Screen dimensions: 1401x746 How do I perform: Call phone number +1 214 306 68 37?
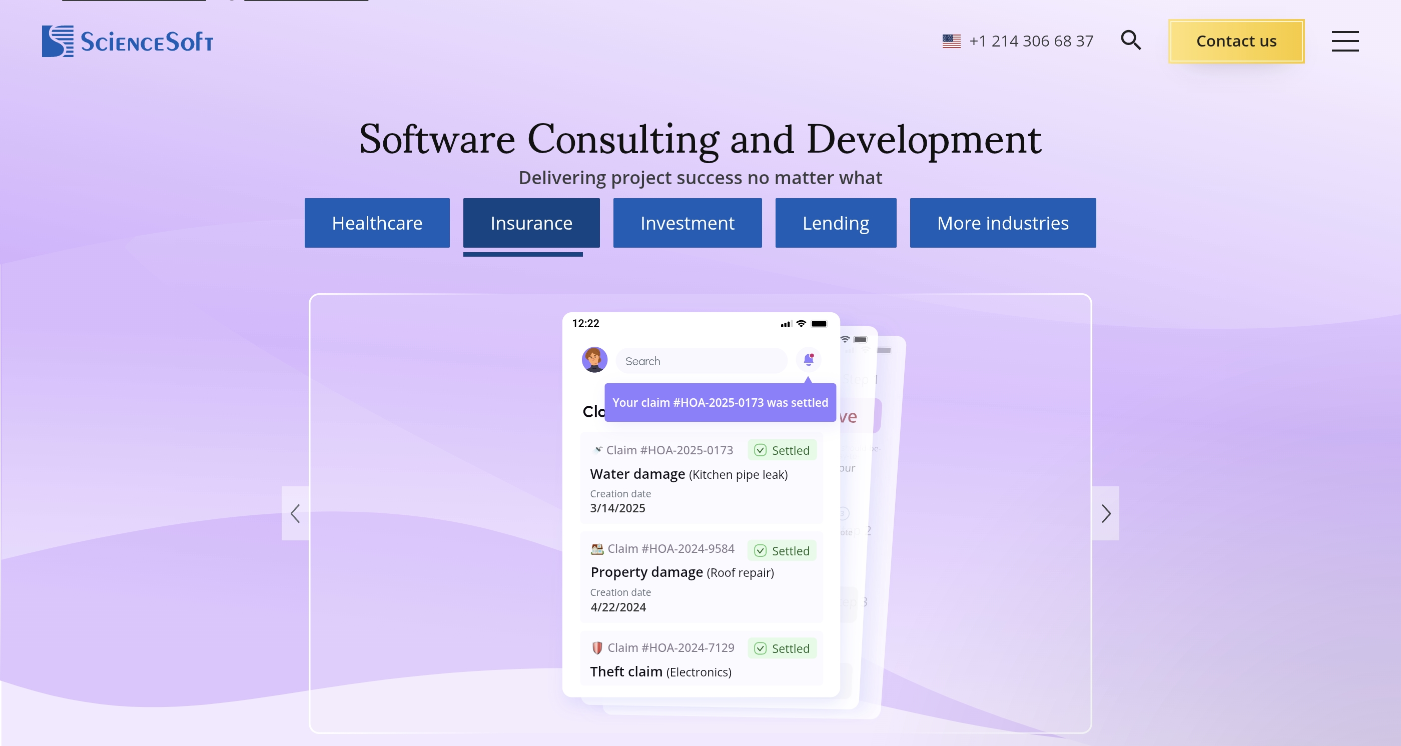[x=1031, y=42]
